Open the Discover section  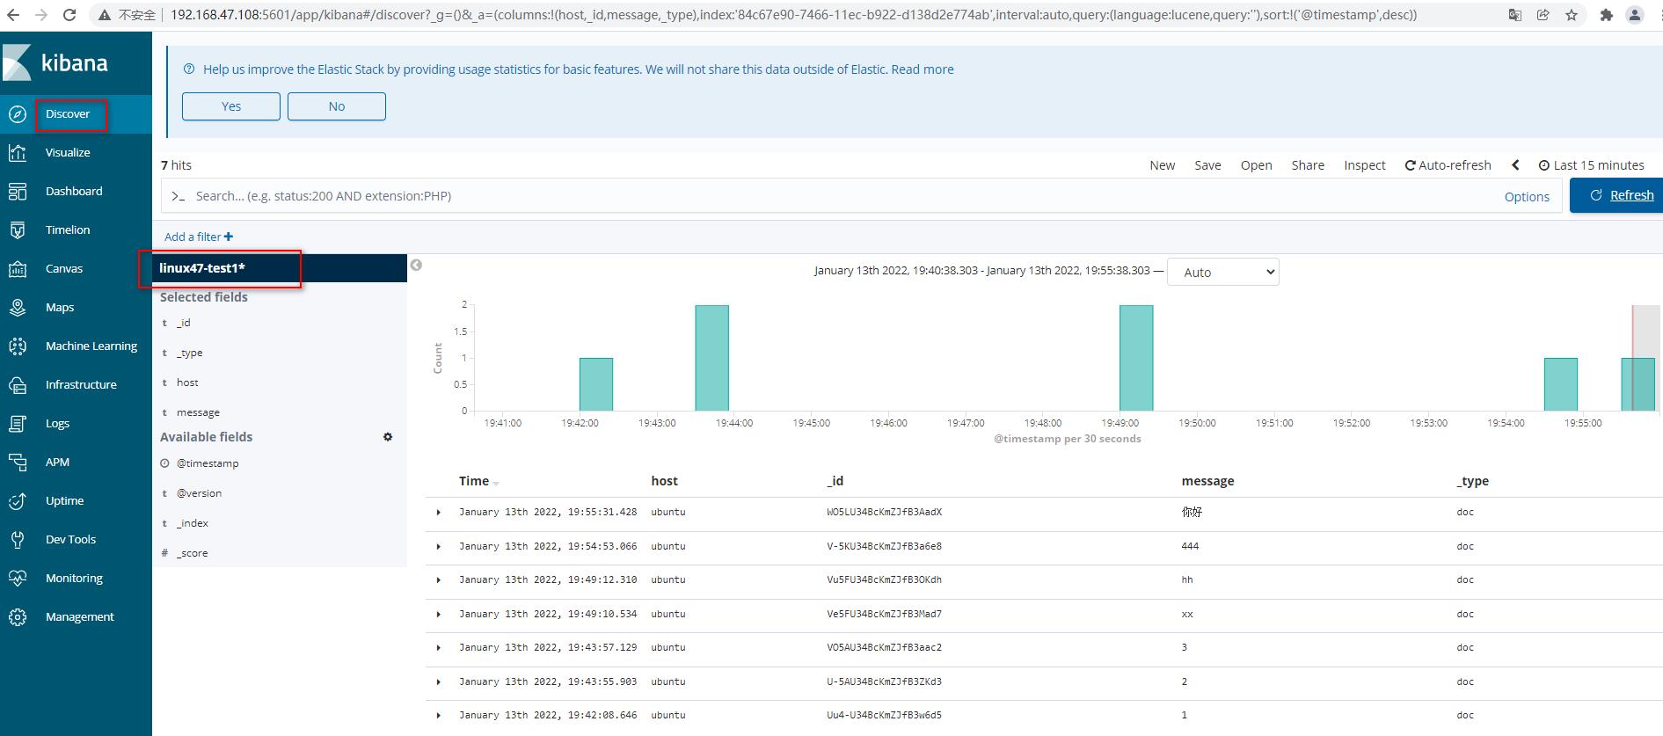point(68,114)
